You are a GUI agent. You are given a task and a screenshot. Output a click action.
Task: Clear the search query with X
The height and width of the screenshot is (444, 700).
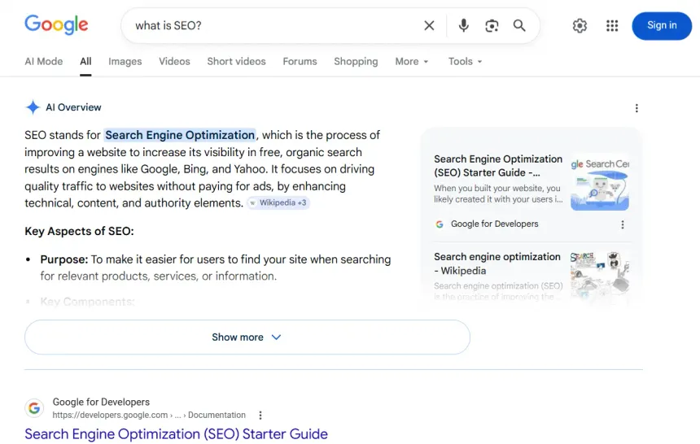(x=429, y=25)
